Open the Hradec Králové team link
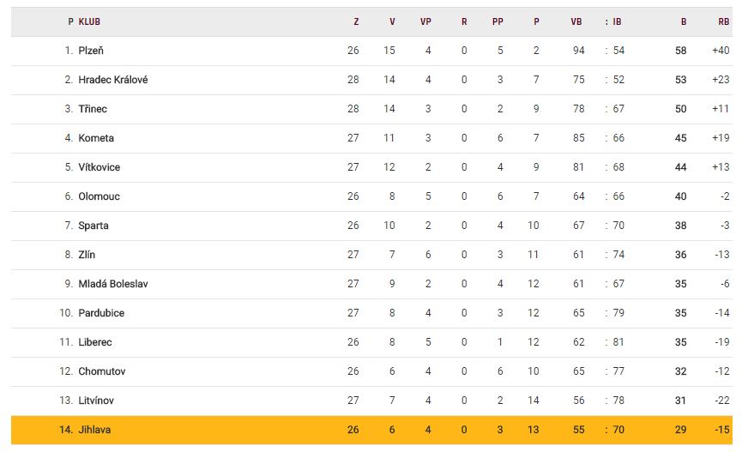The image size is (742, 452). [113, 80]
